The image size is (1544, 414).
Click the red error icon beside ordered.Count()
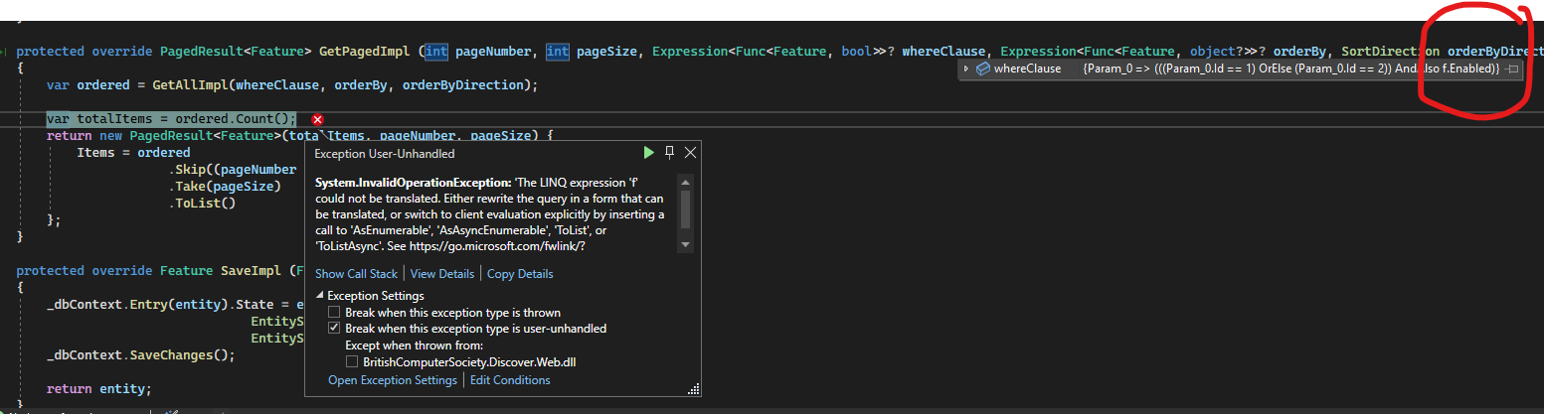pos(318,119)
